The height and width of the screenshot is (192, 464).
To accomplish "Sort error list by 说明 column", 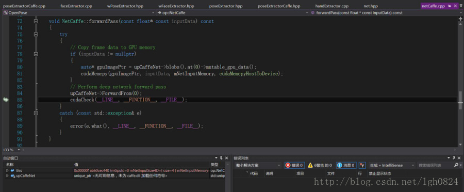I will [x=269, y=173].
